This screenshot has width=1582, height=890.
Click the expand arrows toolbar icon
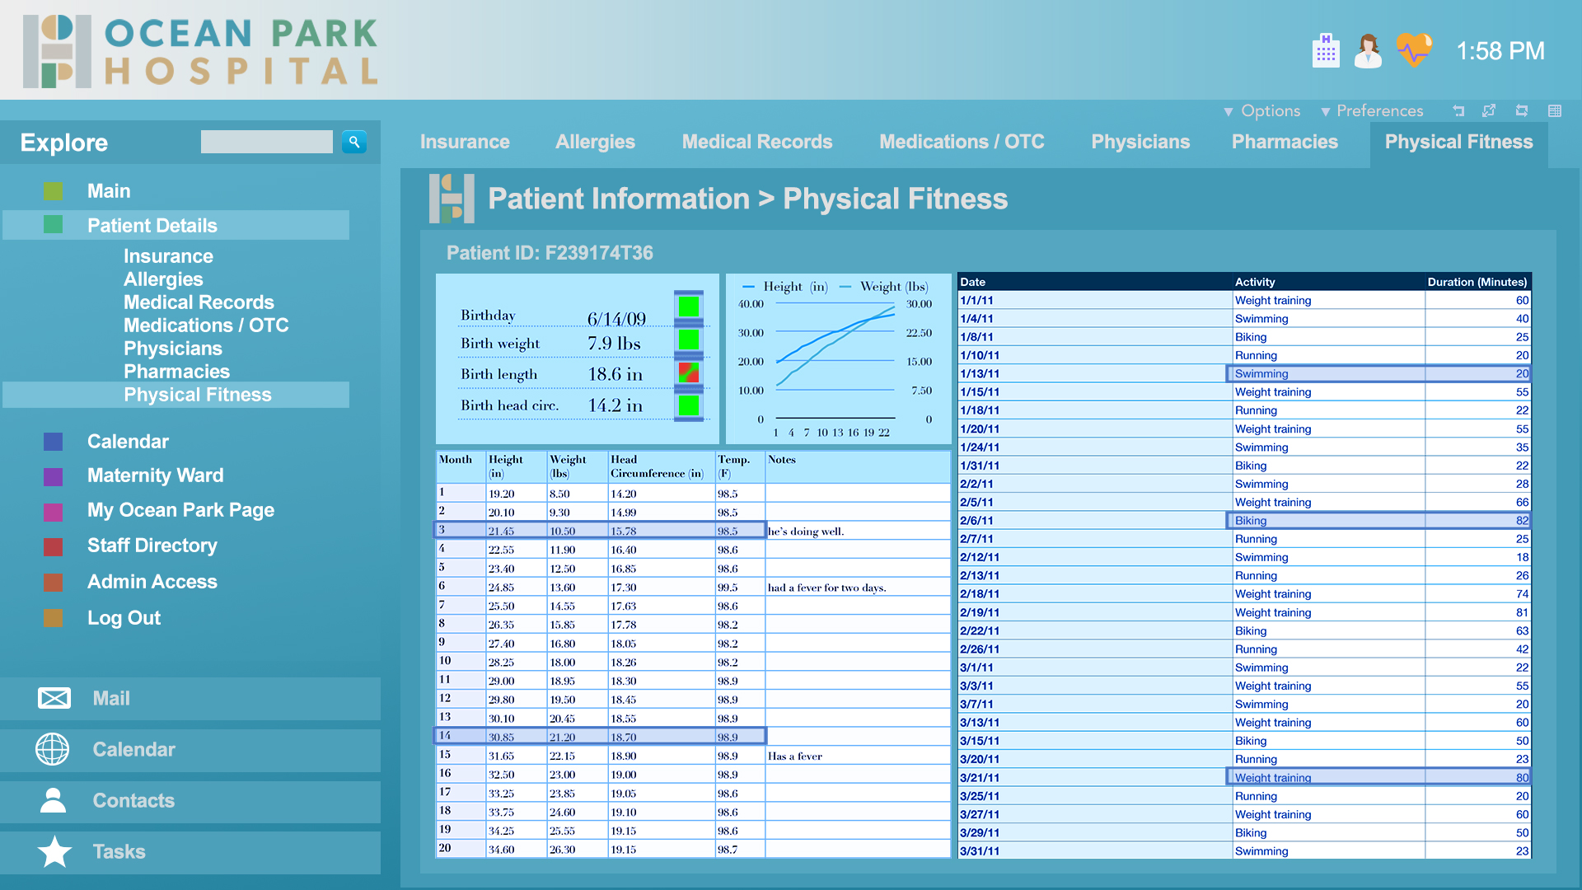(x=1489, y=111)
